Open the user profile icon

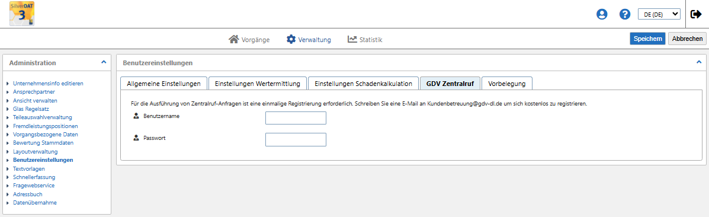tap(602, 14)
